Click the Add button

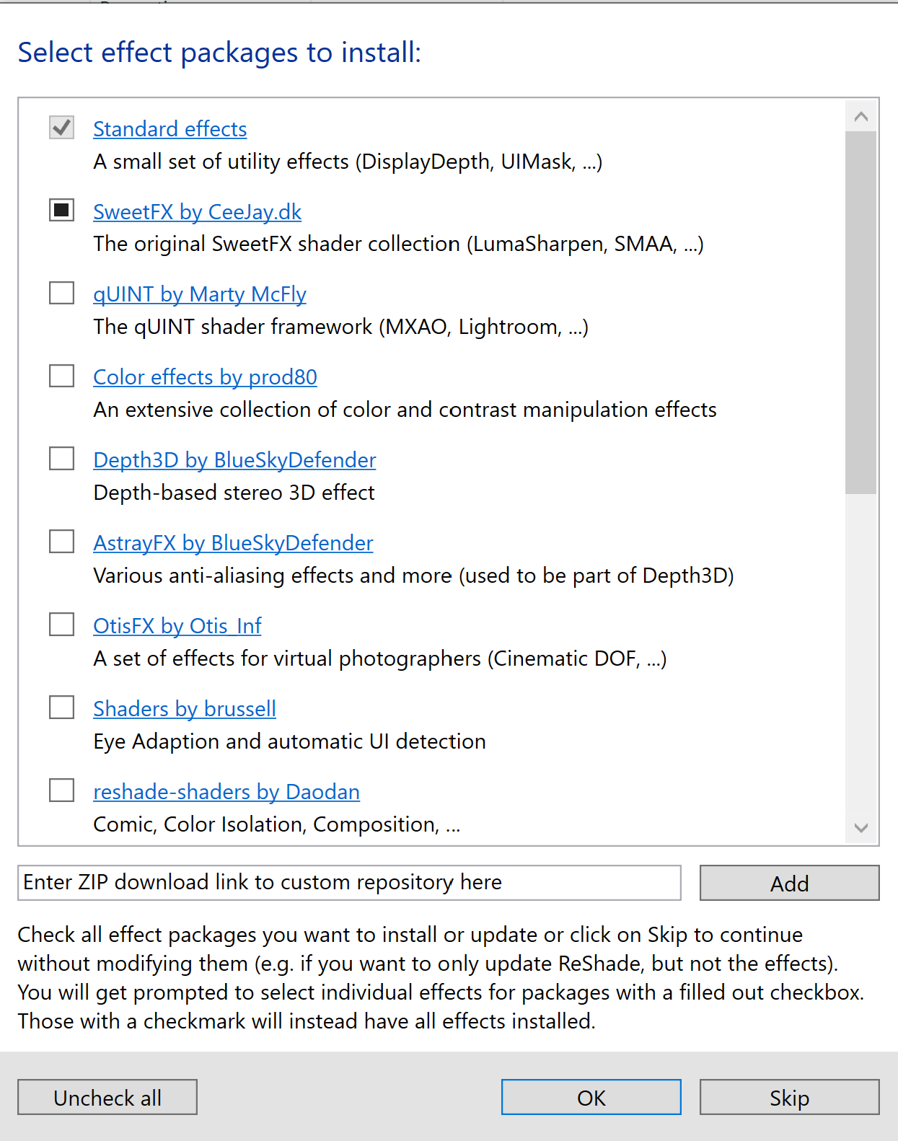(x=789, y=883)
